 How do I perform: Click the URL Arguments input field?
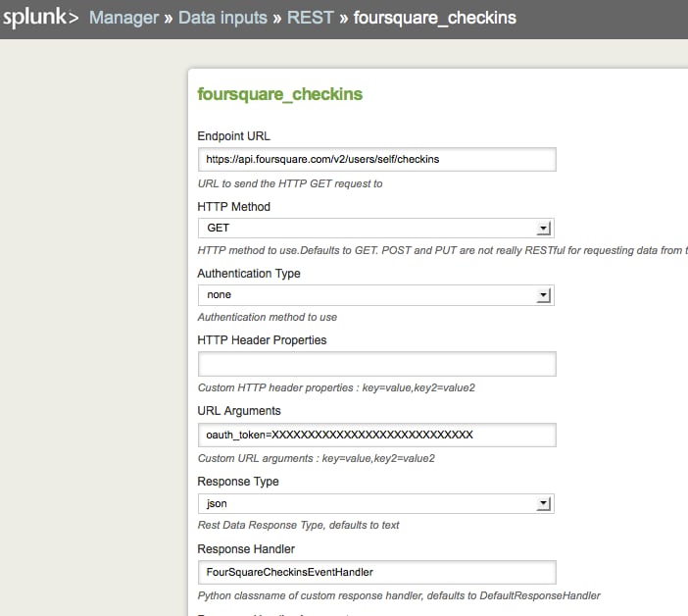point(377,435)
